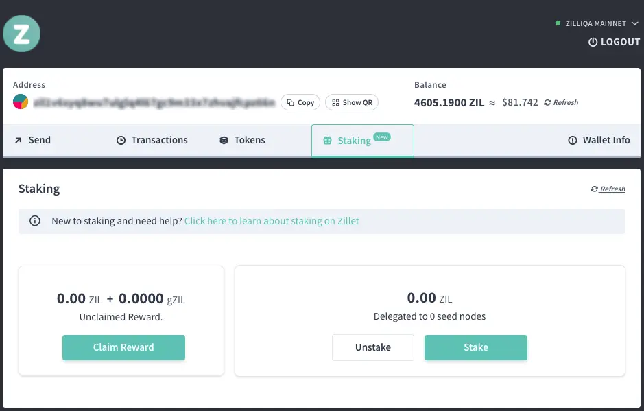Viewport: 644px width, 411px height.
Task: Open the Wallet Info tab
Action: (599, 140)
